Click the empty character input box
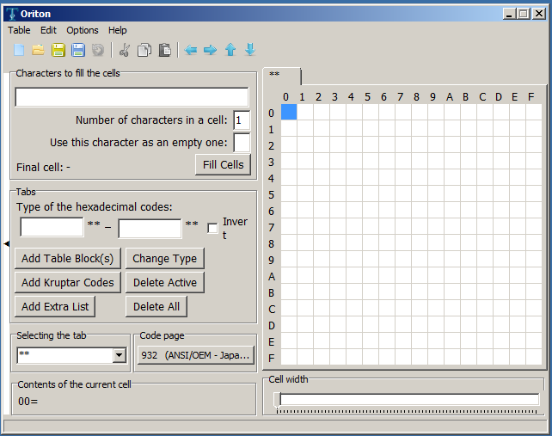The width and height of the screenshot is (552, 436). point(242,143)
